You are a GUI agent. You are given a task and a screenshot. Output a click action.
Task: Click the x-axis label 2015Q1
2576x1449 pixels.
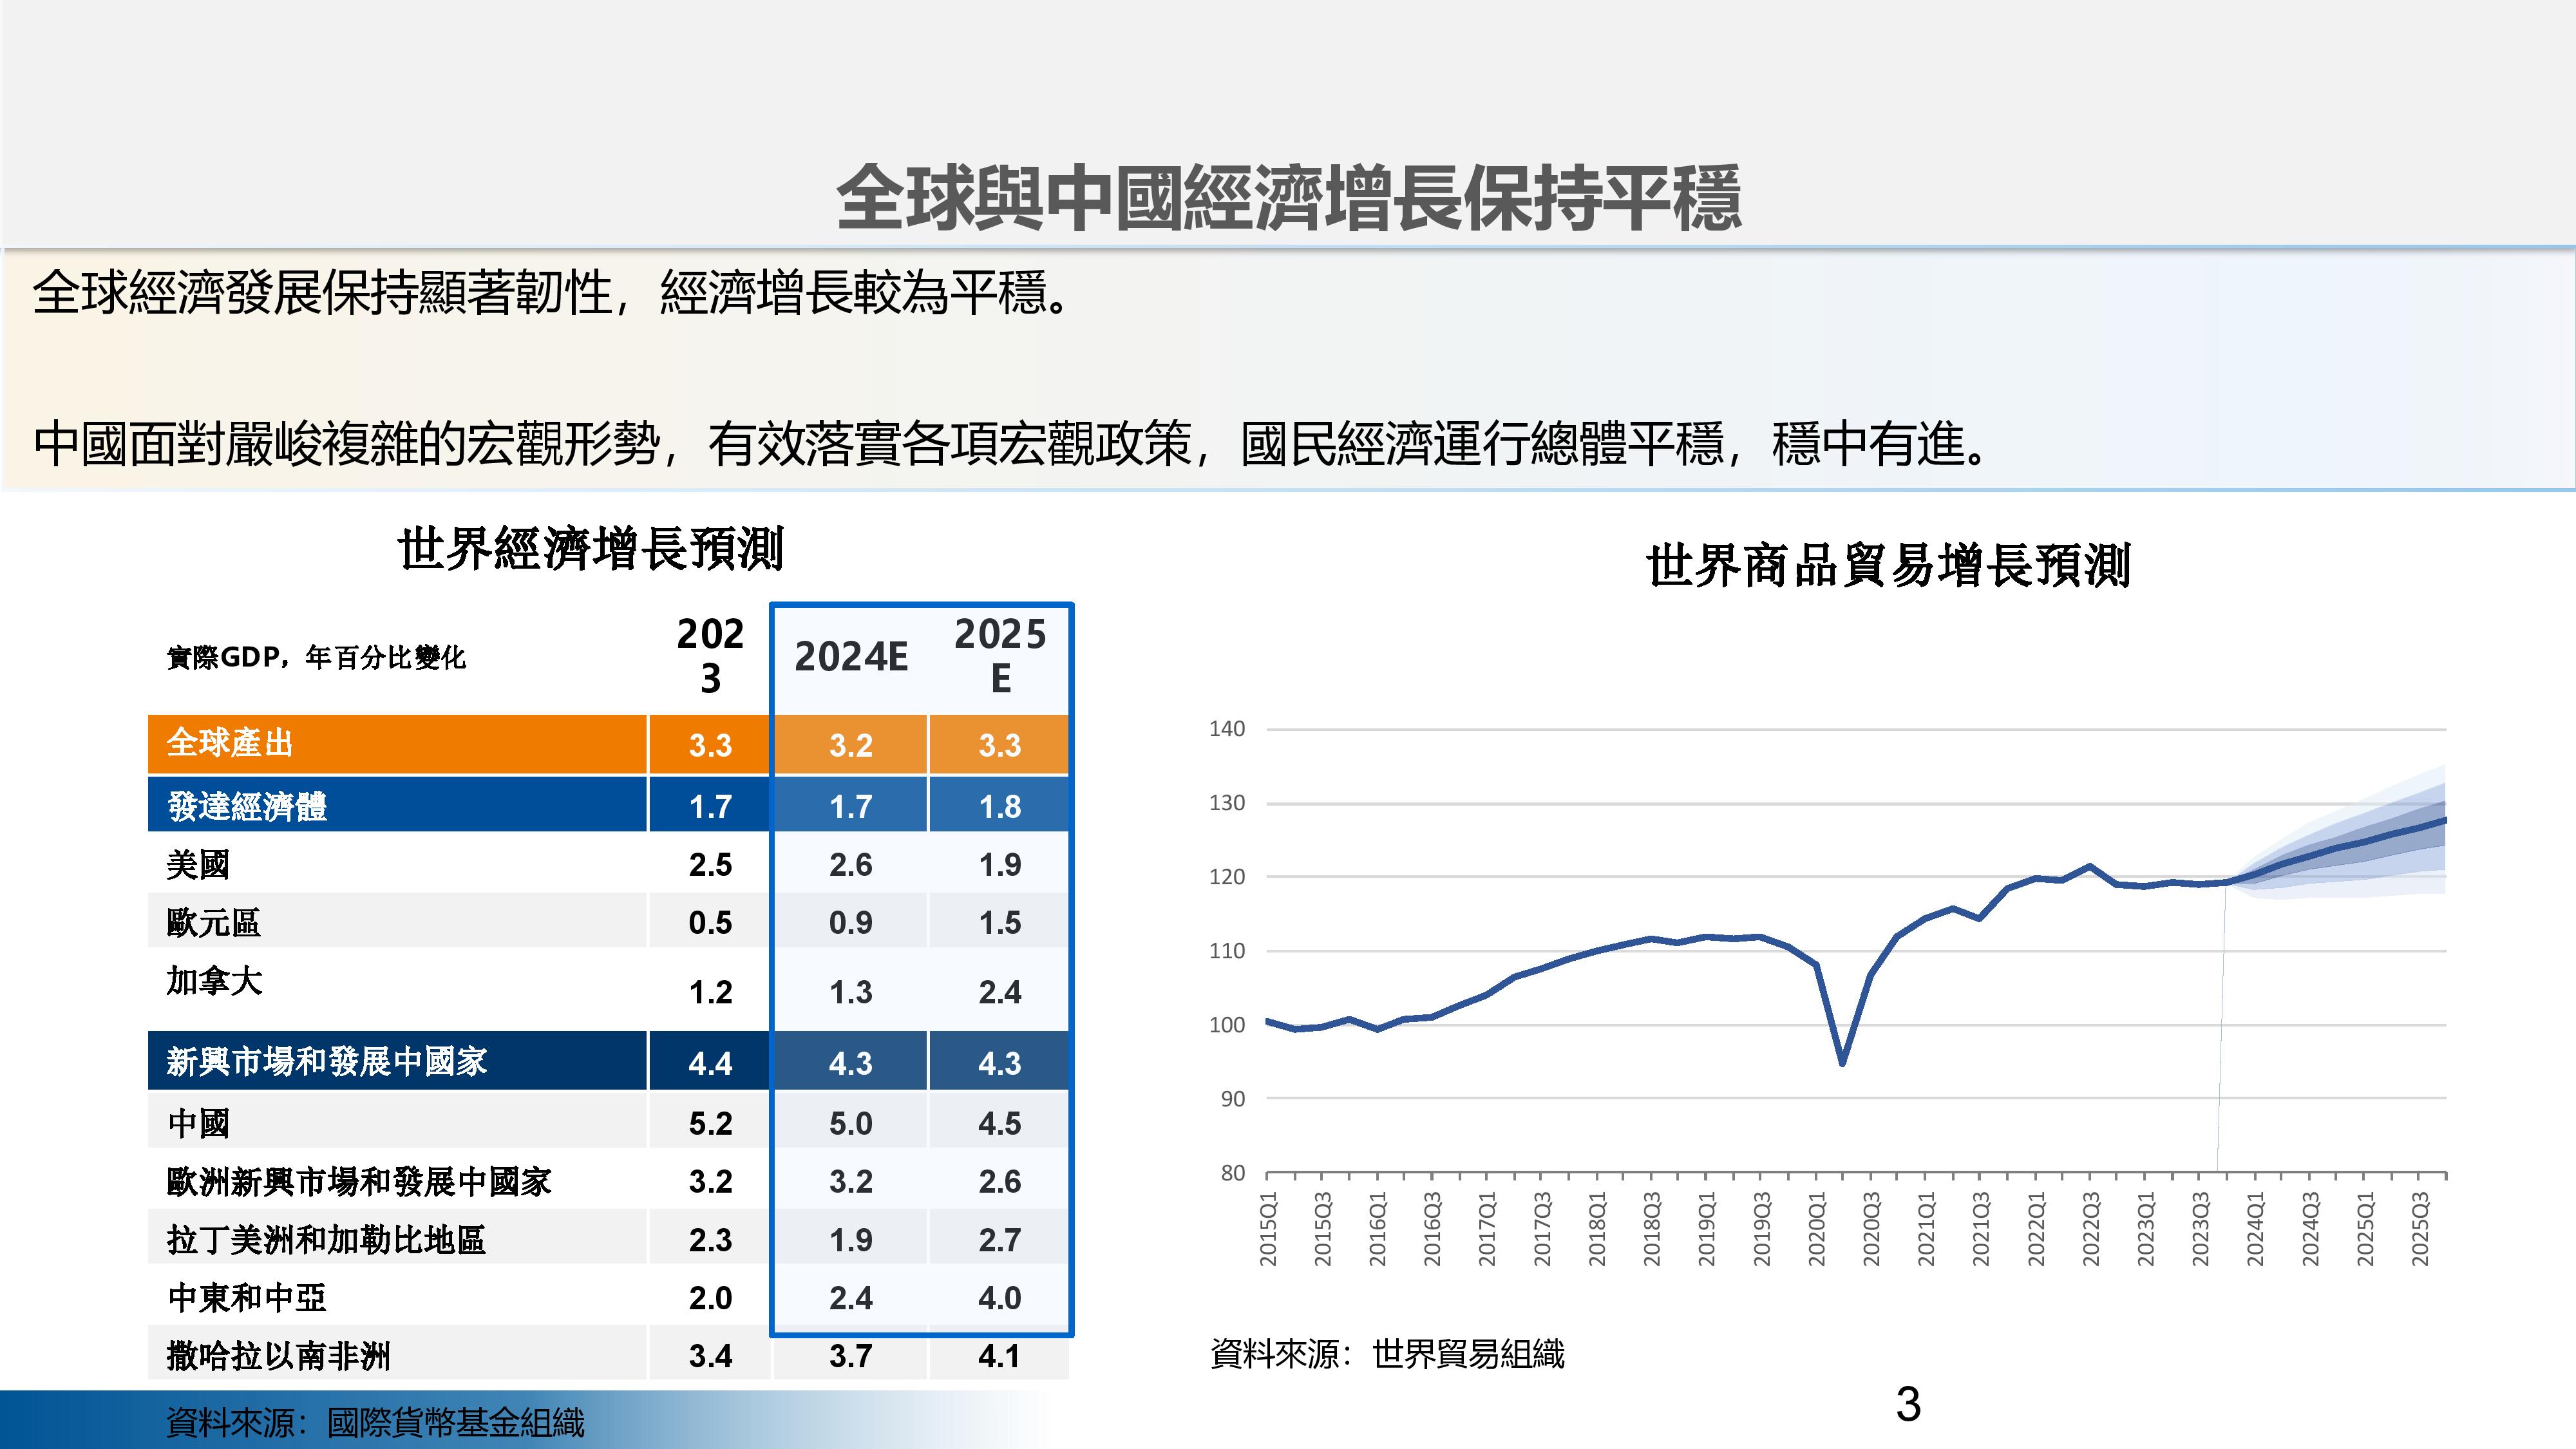click(x=1268, y=1229)
